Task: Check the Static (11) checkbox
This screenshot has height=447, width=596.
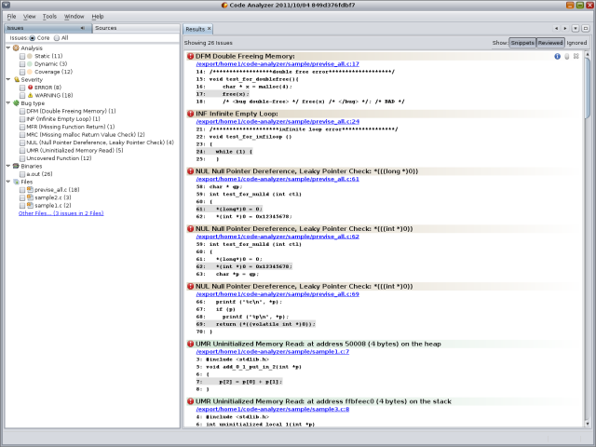Action: [22, 56]
